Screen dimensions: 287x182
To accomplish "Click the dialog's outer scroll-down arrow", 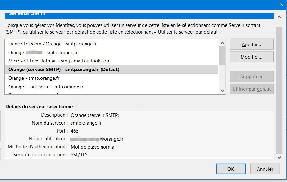I will point(279,157).
